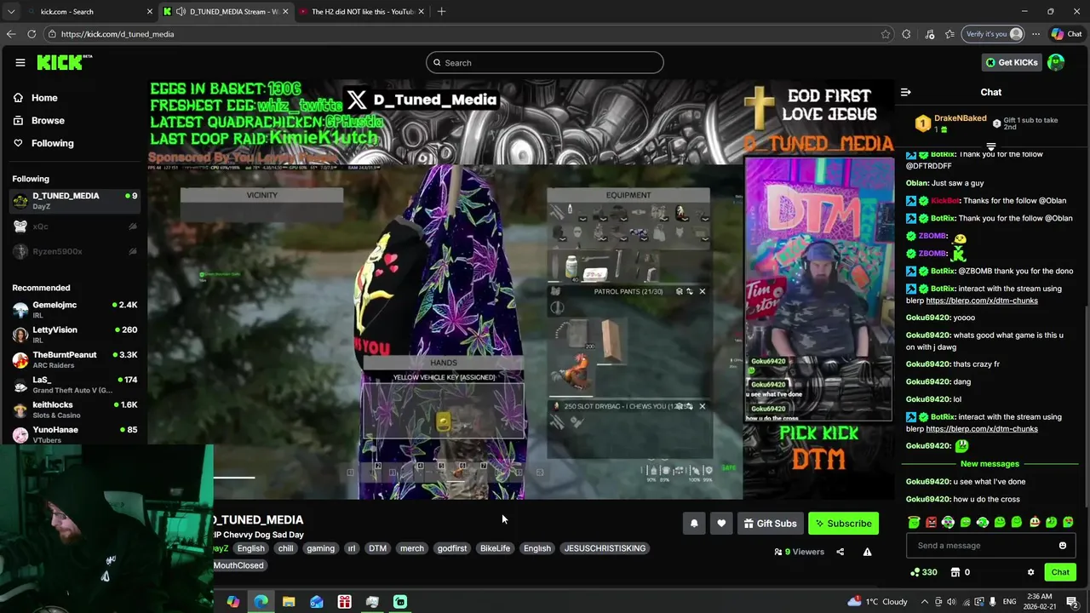
Task: Open browser extensions puzzle icon
Action: click(906, 34)
